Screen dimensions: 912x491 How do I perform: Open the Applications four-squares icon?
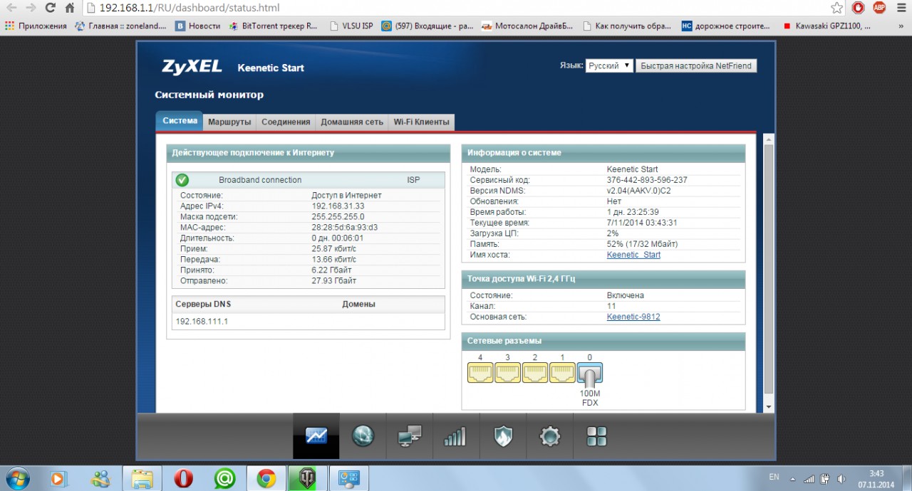[596, 436]
